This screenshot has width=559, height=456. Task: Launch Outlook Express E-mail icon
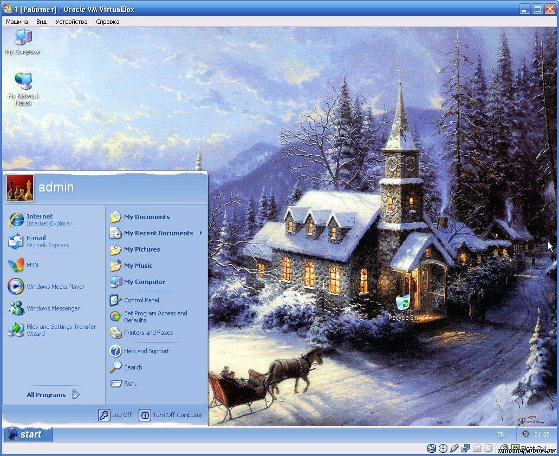[16, 241]
